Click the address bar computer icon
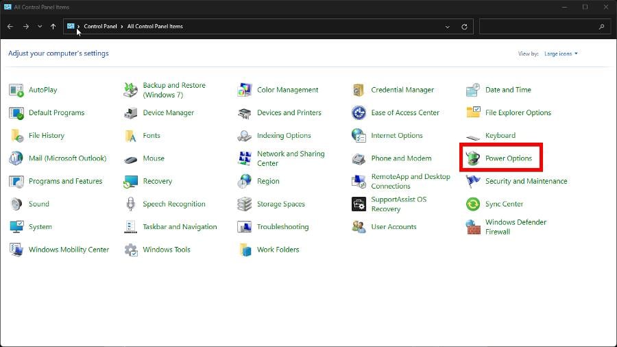Viewport: 617px width, 347px height. pos(71,26)
